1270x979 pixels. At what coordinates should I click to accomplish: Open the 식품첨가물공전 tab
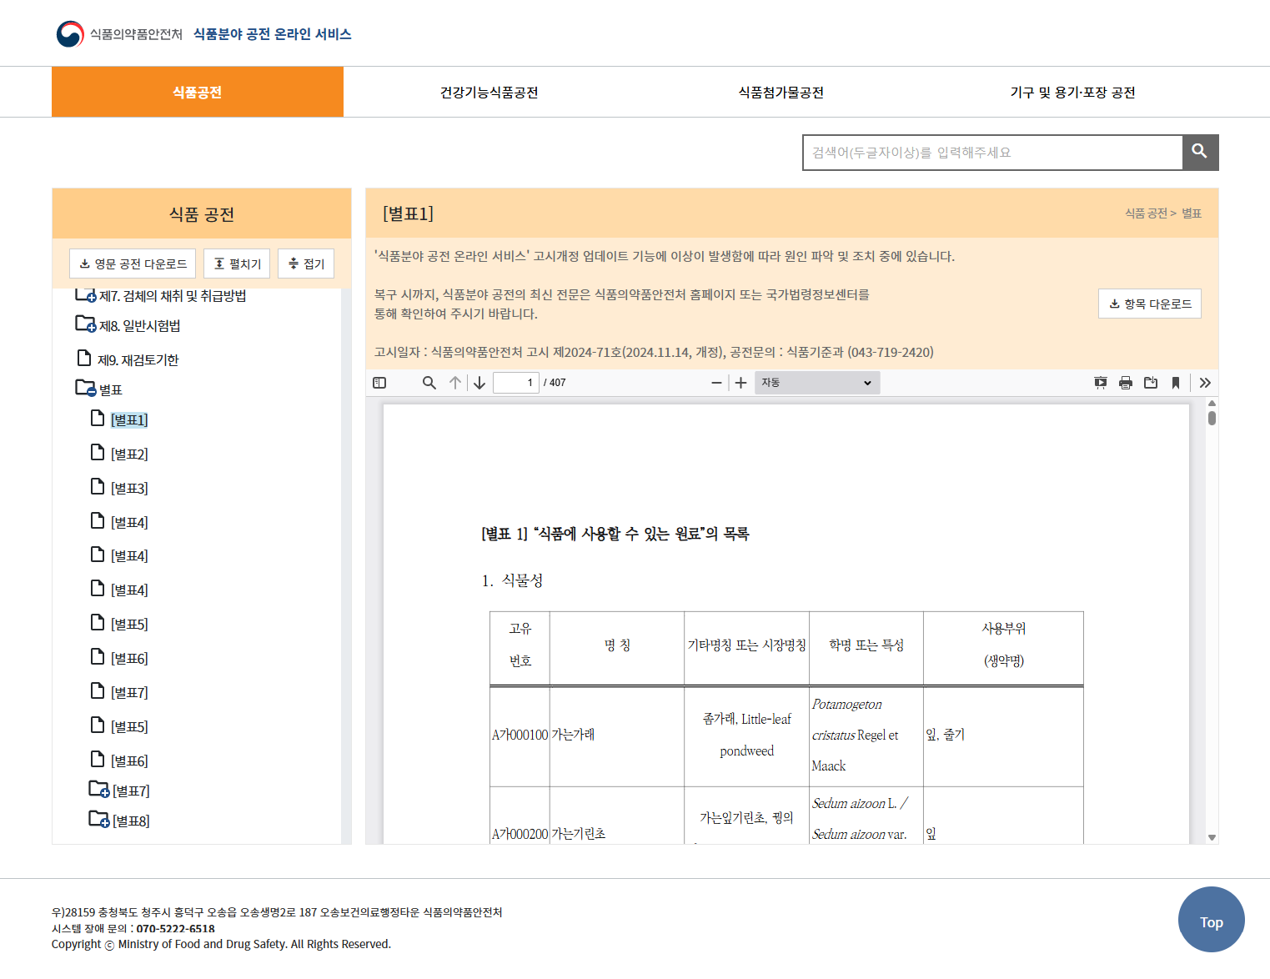pyautogui.click(x=781, y=93)
